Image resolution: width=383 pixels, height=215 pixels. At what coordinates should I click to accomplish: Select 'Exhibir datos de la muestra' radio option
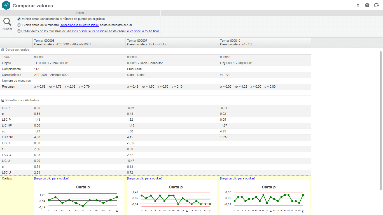[x=19, y=25]
